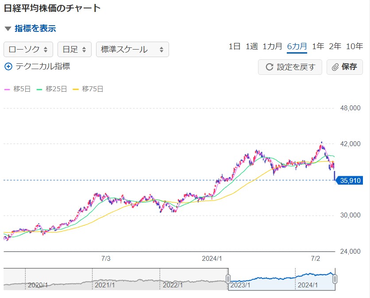This screenshot has width=370, height=298.
Task: Toggle the 移25日 moving average legend
Action: (52, 89)
